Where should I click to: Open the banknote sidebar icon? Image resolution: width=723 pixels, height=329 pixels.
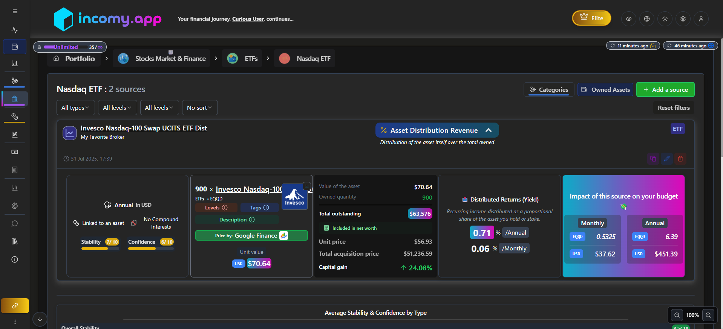click(x=15, y=152)
